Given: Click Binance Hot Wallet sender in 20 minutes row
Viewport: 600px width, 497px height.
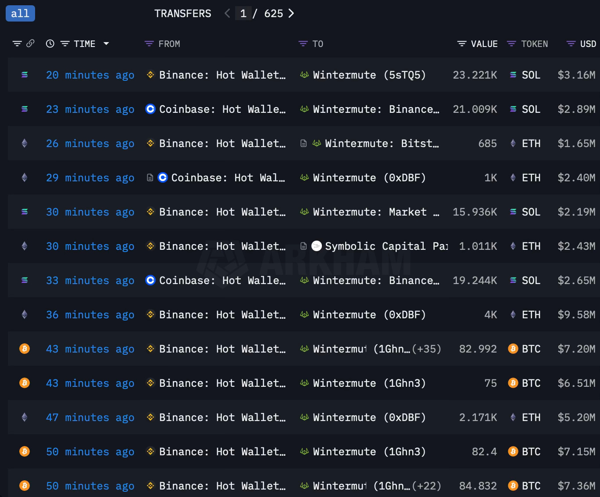Looking at the screenshot, I should (x=222, y=75).
